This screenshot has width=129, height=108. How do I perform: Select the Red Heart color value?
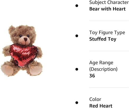(x=101, y=106)
